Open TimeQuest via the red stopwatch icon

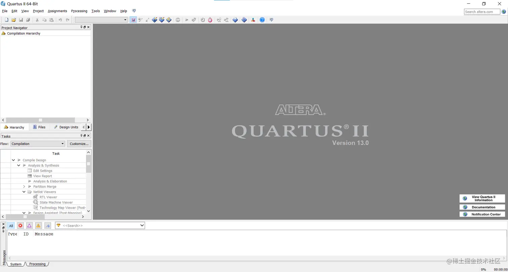[x=210, y=20]
